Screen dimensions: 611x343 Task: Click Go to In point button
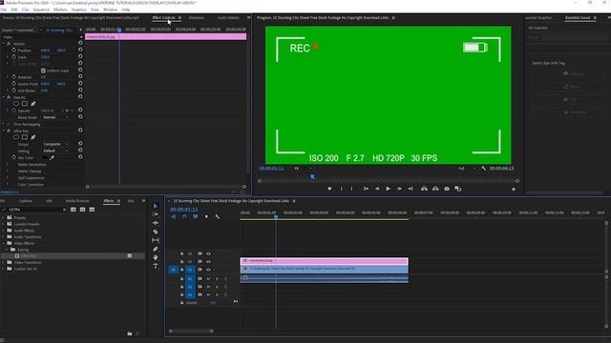click(x=366, y=189)
